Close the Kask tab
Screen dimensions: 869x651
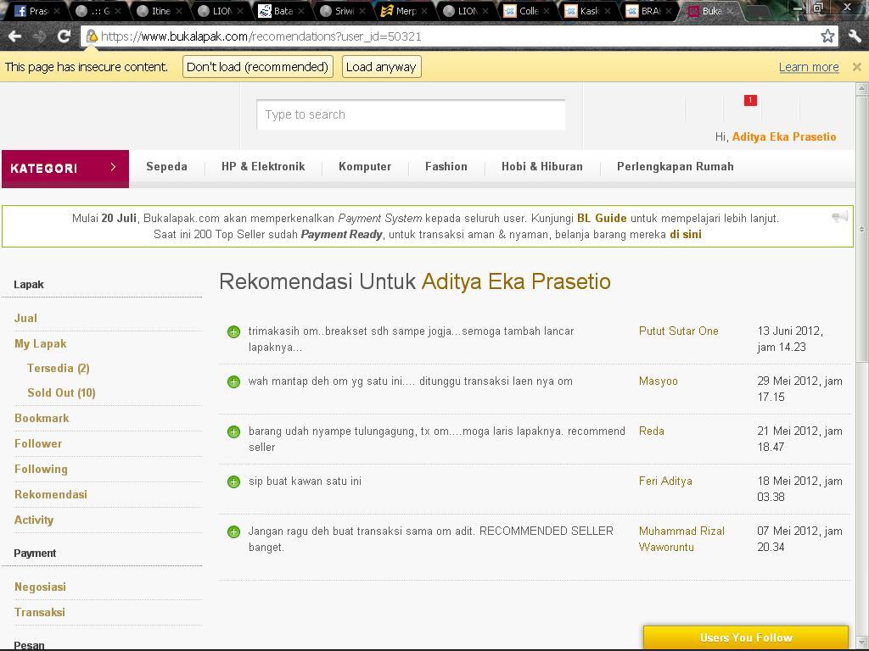(608, 11)
